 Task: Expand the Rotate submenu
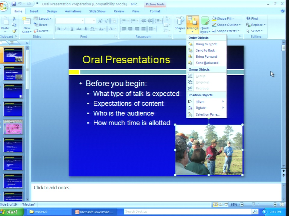[206, 108]
